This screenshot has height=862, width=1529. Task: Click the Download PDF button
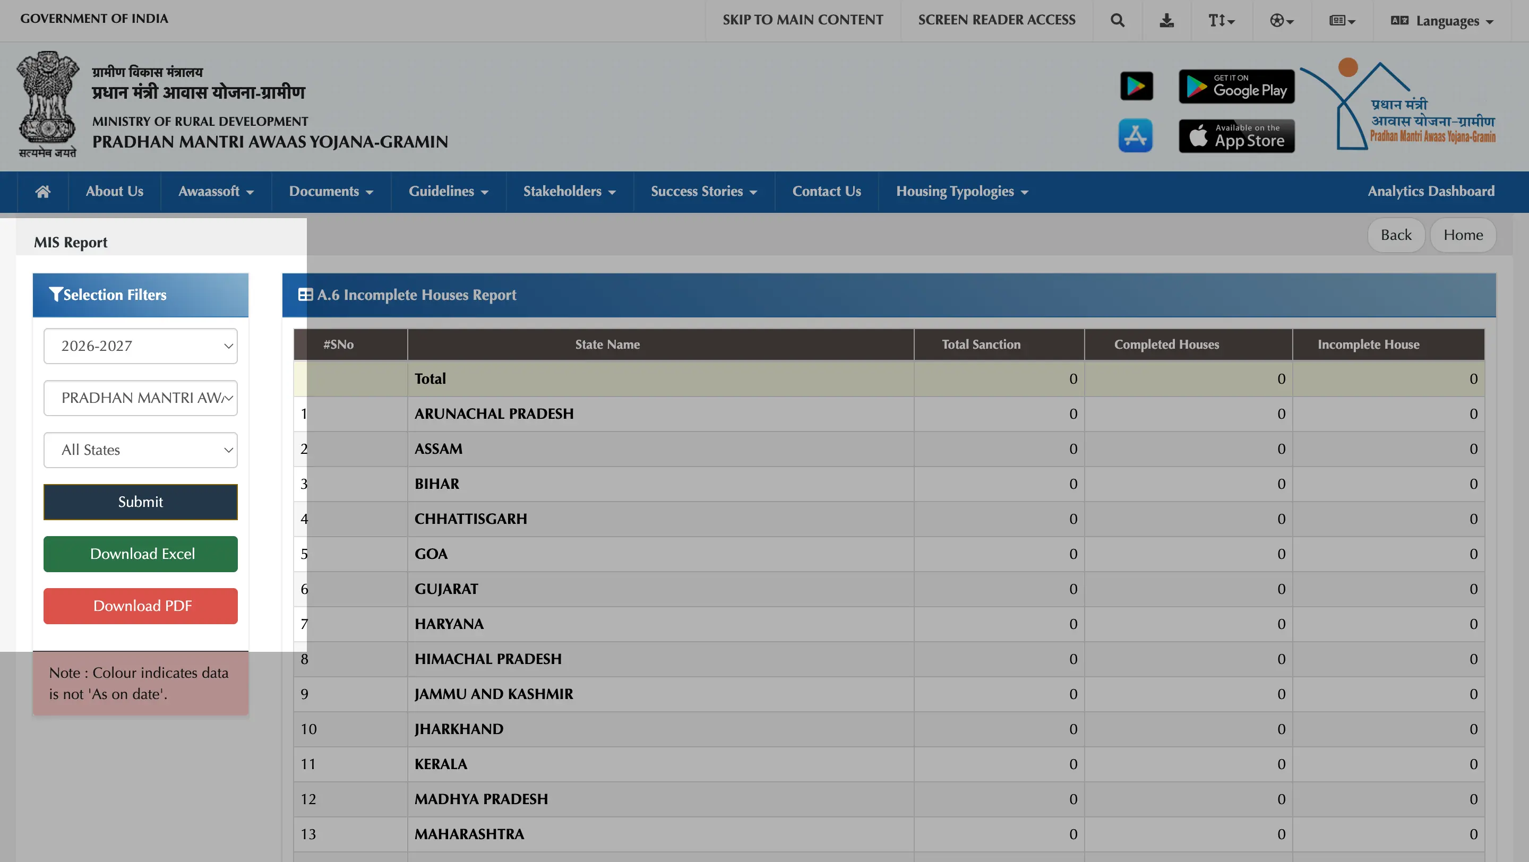[140, 606]
